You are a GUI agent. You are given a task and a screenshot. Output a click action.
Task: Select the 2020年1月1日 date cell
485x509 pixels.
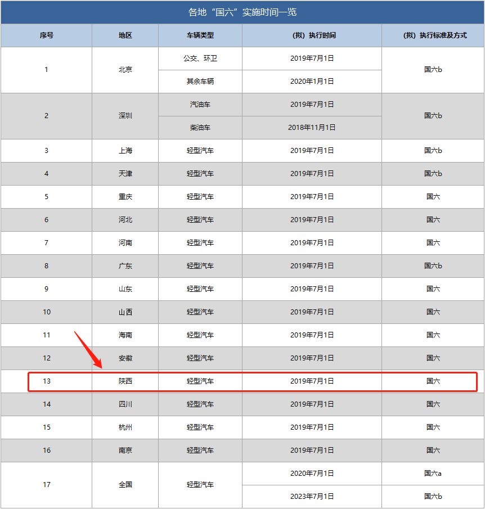point(312,82)
